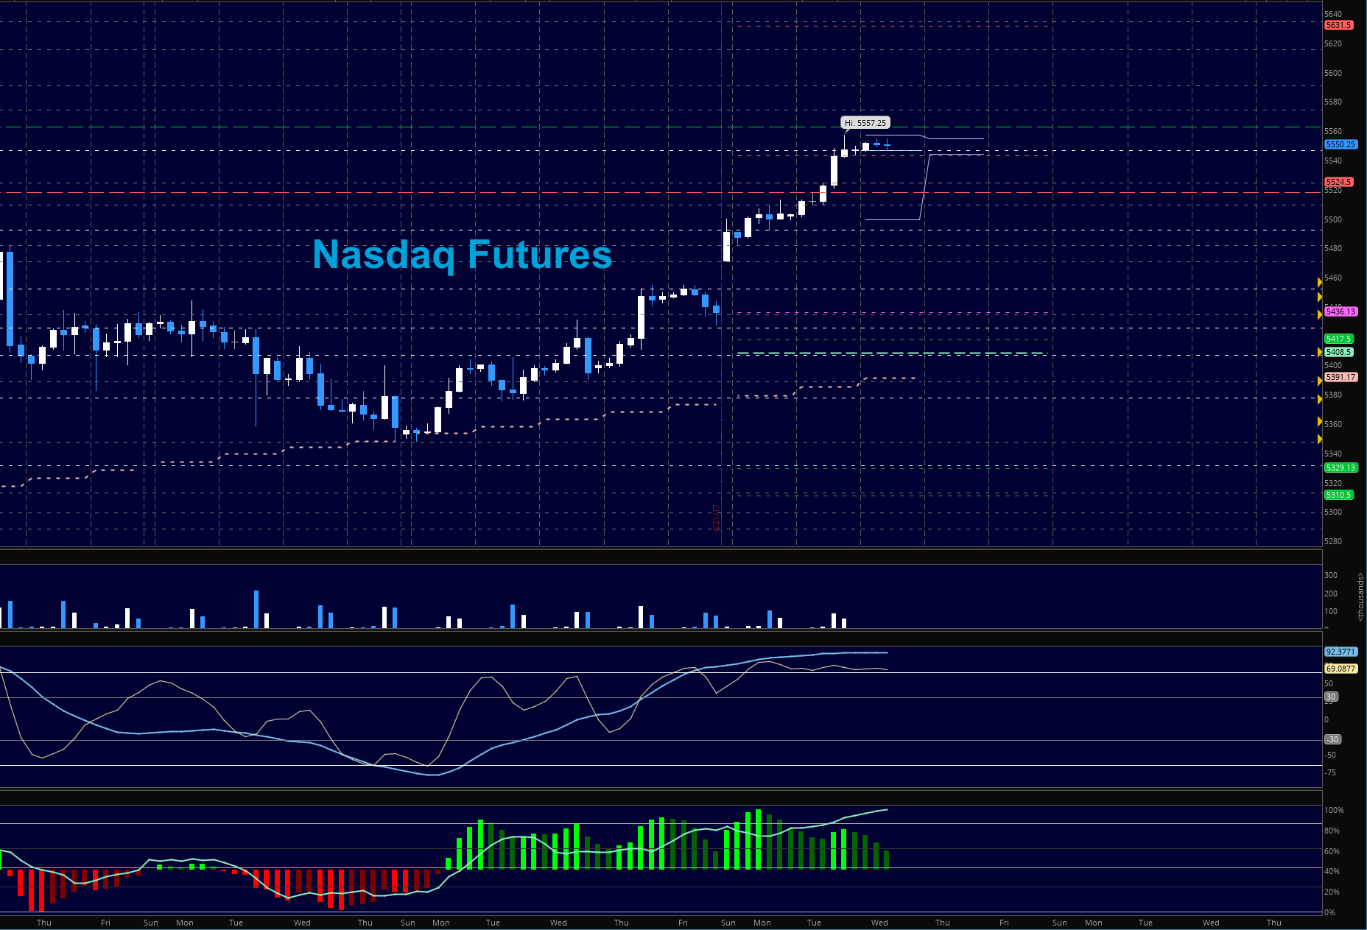Click the green 5310.5 price level tag
The width and height of the screenshot is (1367, 930).
(x=1338, y=495)
